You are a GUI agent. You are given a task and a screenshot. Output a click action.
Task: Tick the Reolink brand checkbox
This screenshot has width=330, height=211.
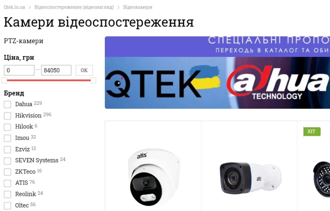coord(7,194)
